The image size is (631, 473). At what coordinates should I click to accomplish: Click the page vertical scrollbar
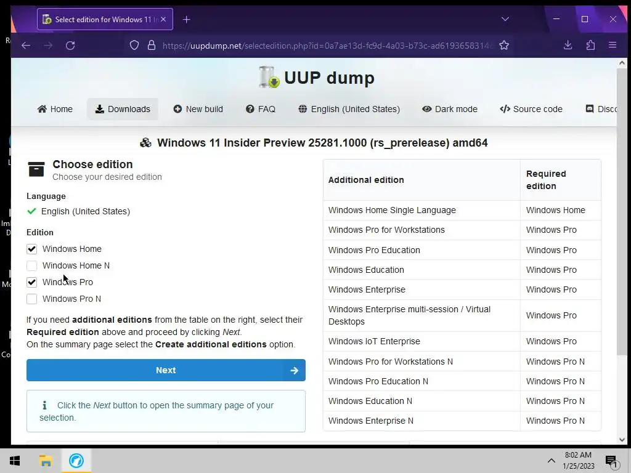point(622,211)
